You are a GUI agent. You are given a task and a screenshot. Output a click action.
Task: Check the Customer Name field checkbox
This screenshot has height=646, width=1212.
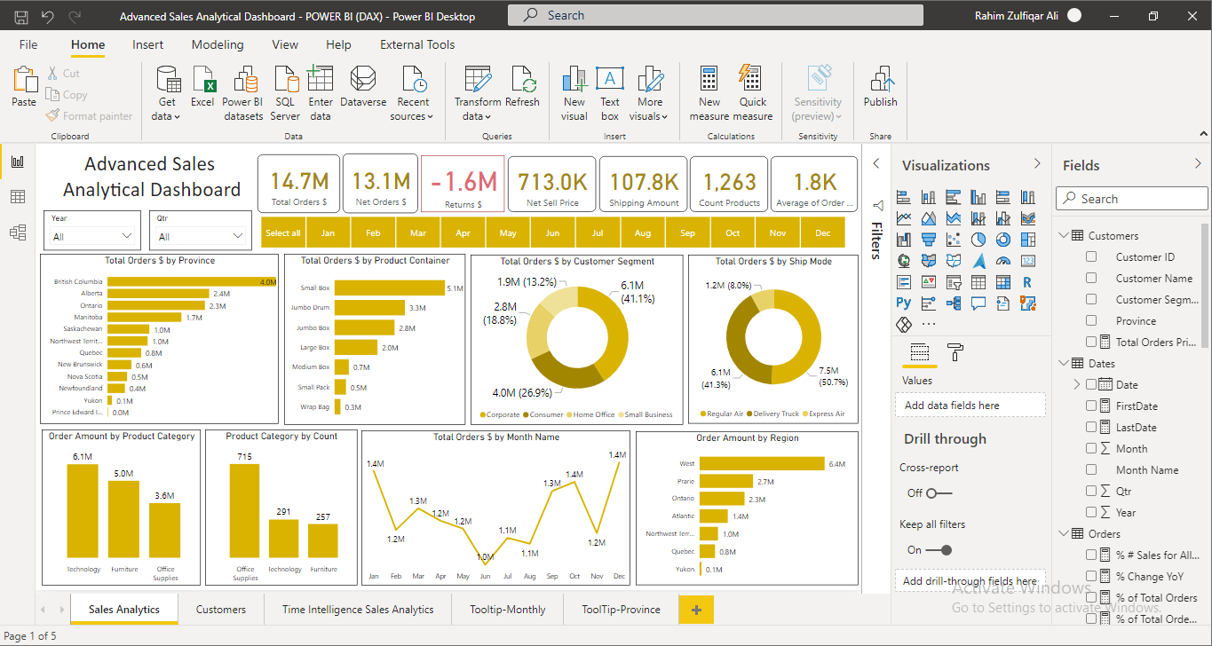1090,278
